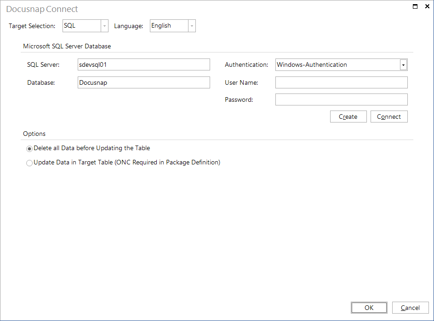This screenshot has height=321, width=434.
Task: Open the Language dropdown showing English
Action: (x=173, y=26)
